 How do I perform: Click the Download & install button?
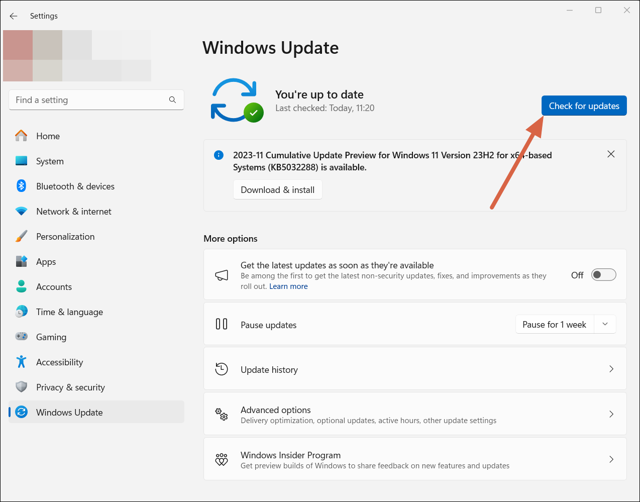point(277,189)
